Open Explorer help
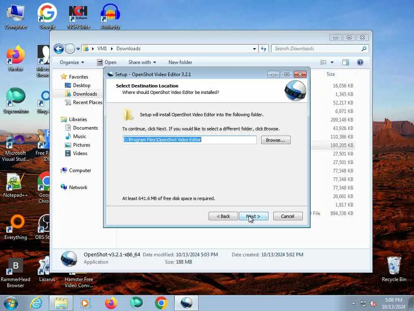The width and height of the screenshot is (414, 311). coord(360,62)
